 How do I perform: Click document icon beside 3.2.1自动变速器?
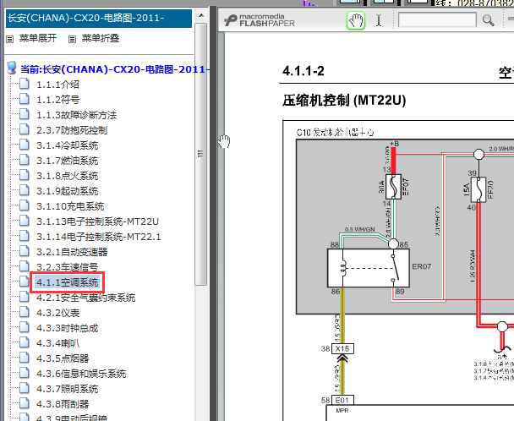pos(25,251)
